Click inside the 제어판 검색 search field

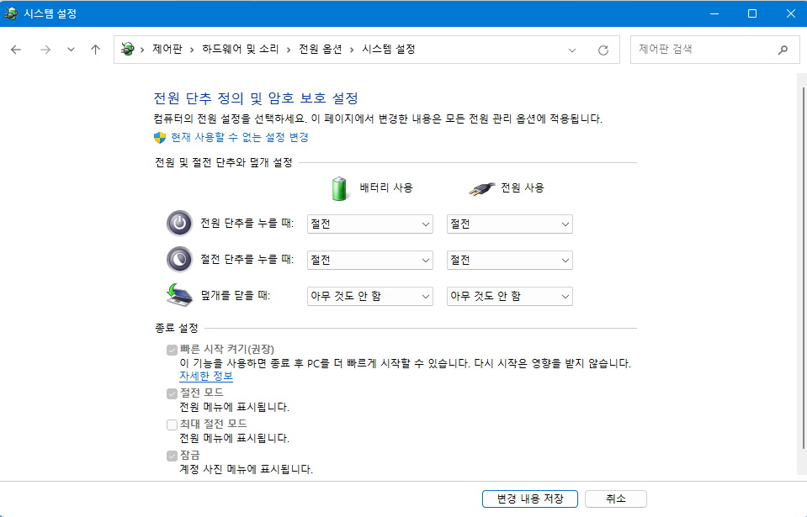pos(707,49)
